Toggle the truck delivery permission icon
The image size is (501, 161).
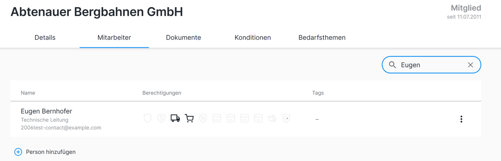[175, 118]
